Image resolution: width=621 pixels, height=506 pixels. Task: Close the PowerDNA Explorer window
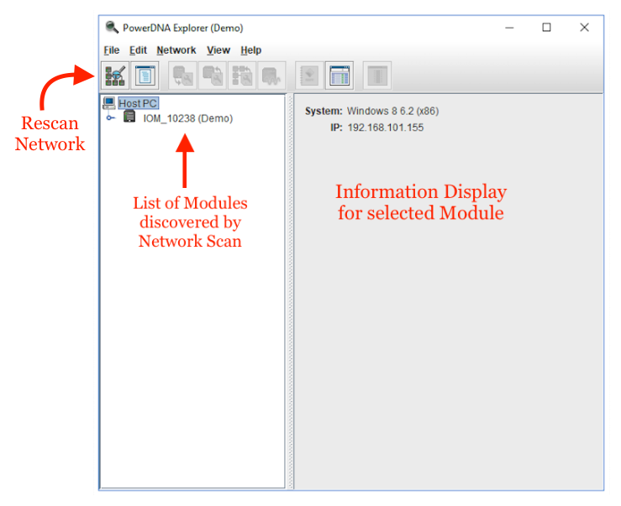[584, 28]
